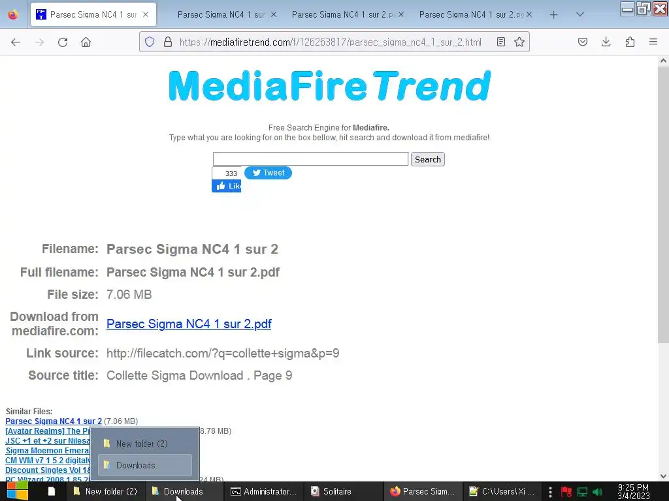Open New folder (2) taskbar button
669x501 pixels.
point(105,491)
